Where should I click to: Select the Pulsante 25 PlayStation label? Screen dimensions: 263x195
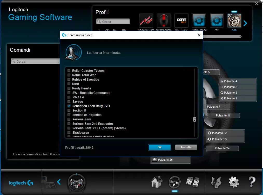(x=170, y=160)
